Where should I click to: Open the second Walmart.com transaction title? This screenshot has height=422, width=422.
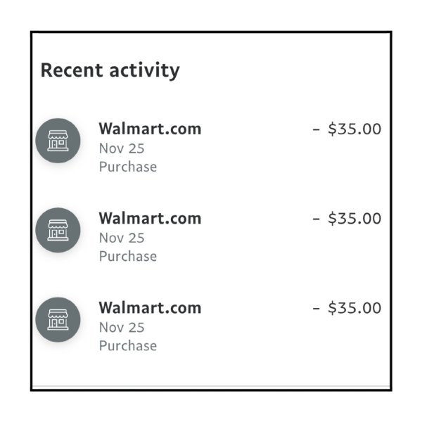(x=150, y=218)
